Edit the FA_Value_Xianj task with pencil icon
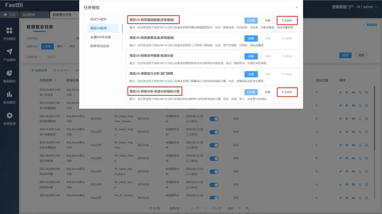382x214 pixels. 340,158
